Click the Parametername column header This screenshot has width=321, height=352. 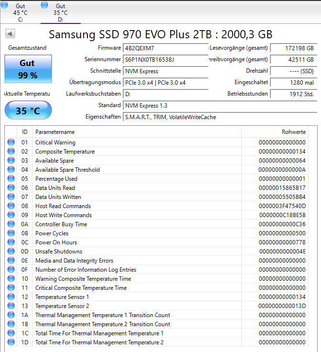click(137, 132)
